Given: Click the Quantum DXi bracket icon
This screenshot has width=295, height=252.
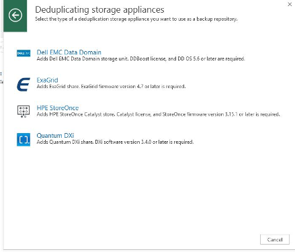Looking at the screenshot, I should [24, 139].
